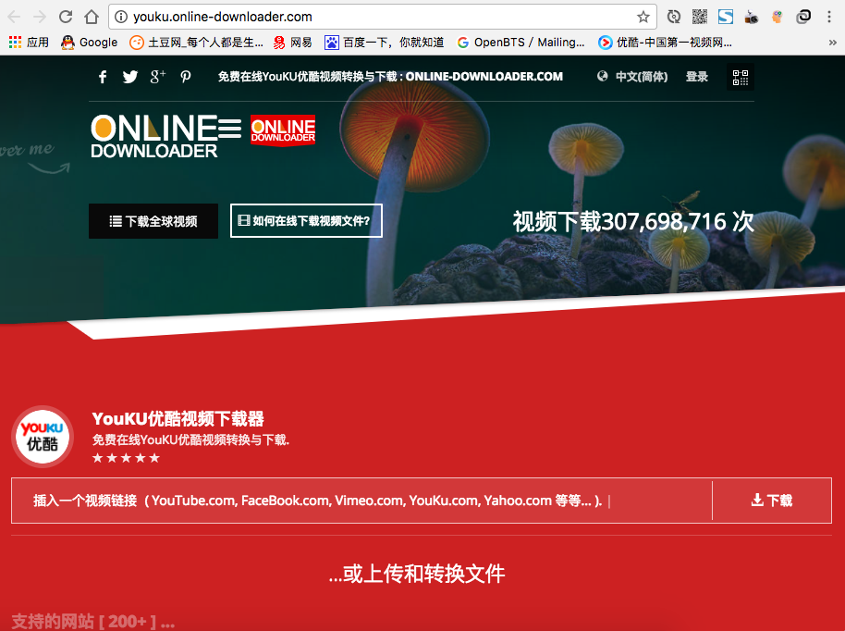Click the Twitter bird icon

[x=130, y=77]
